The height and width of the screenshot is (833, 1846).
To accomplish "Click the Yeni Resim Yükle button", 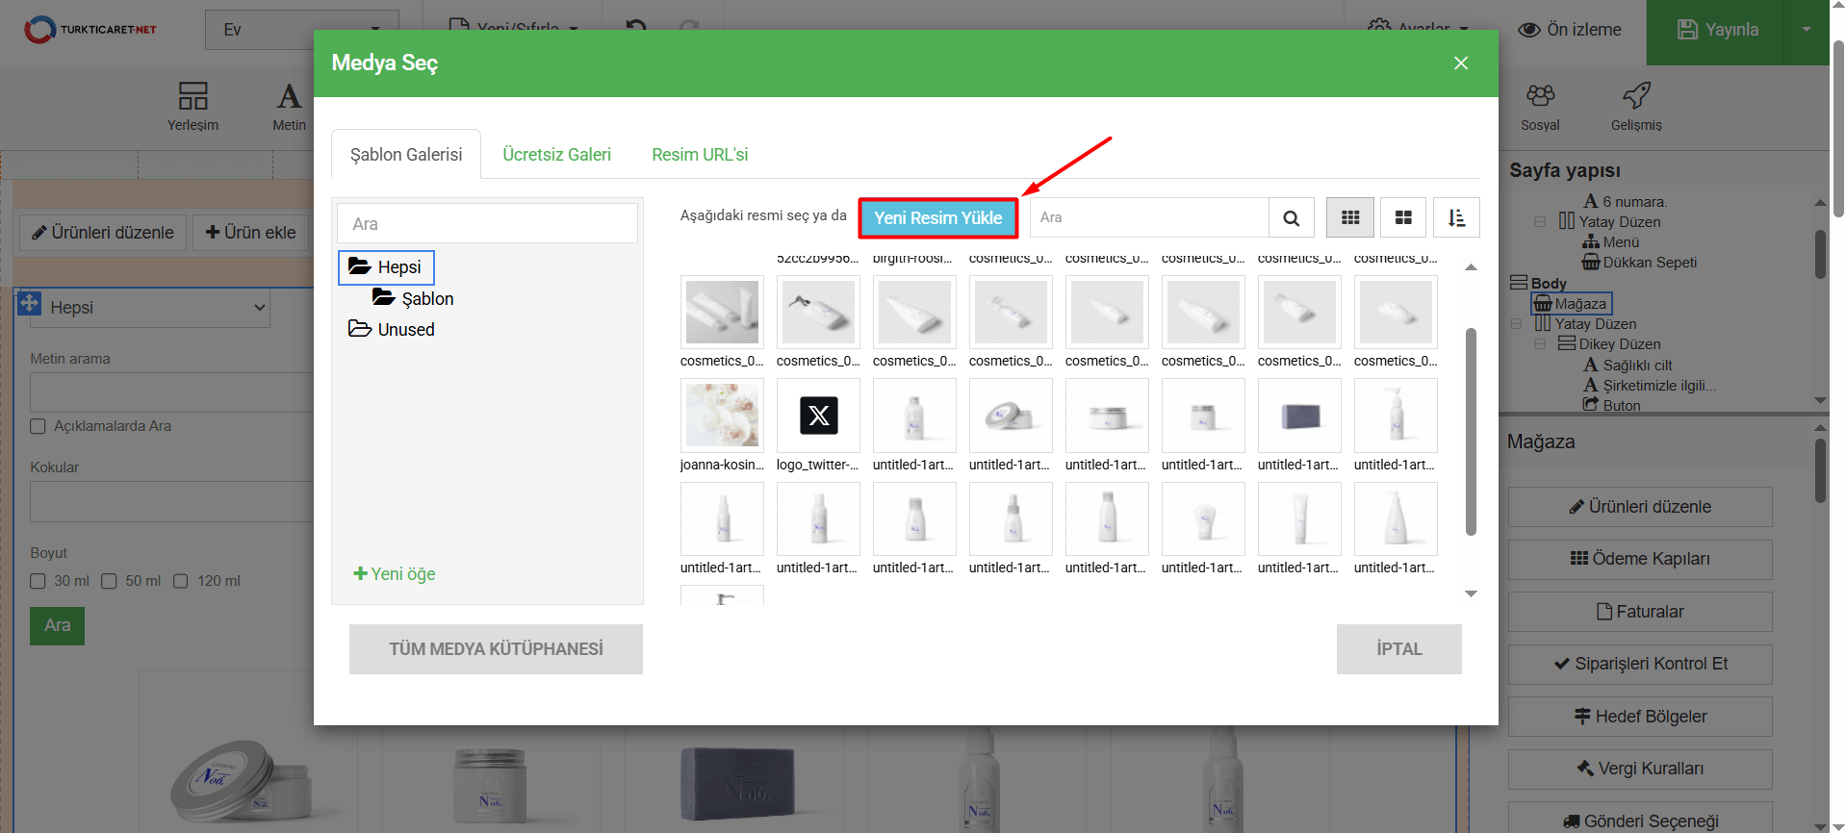I will (x=937, y=218).
